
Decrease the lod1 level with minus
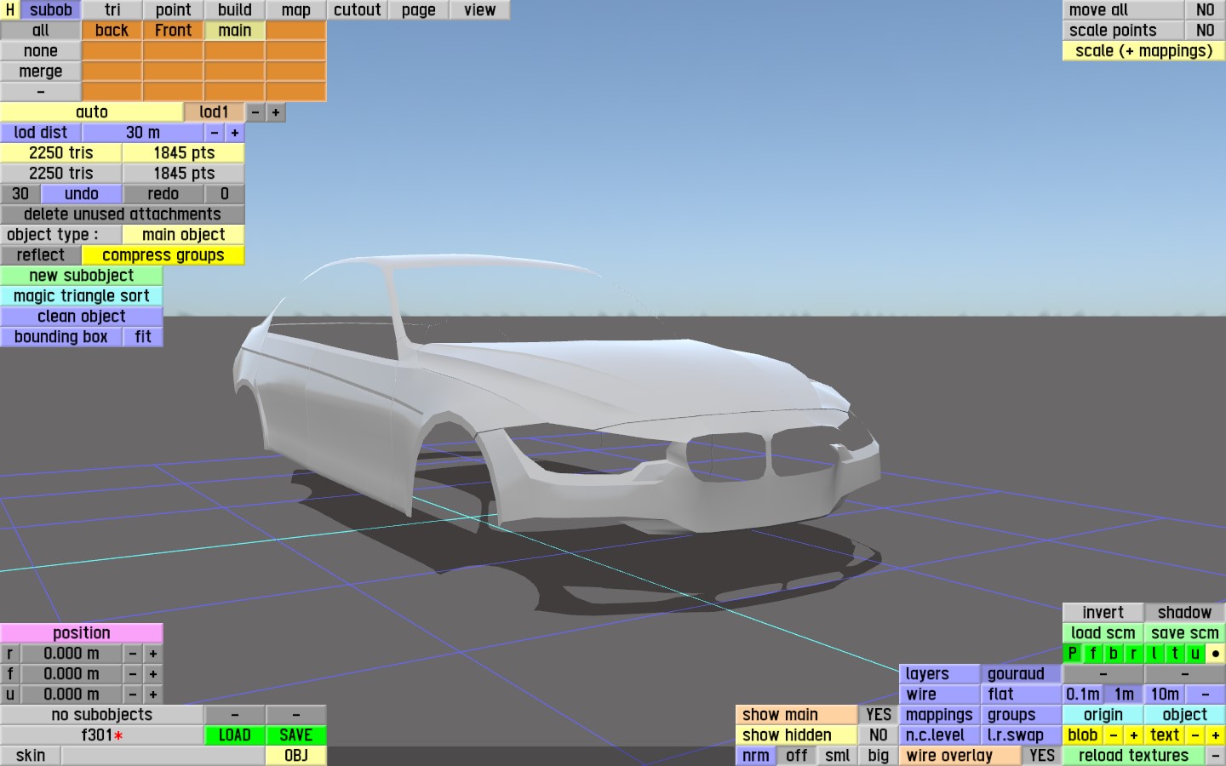point(255,112)
